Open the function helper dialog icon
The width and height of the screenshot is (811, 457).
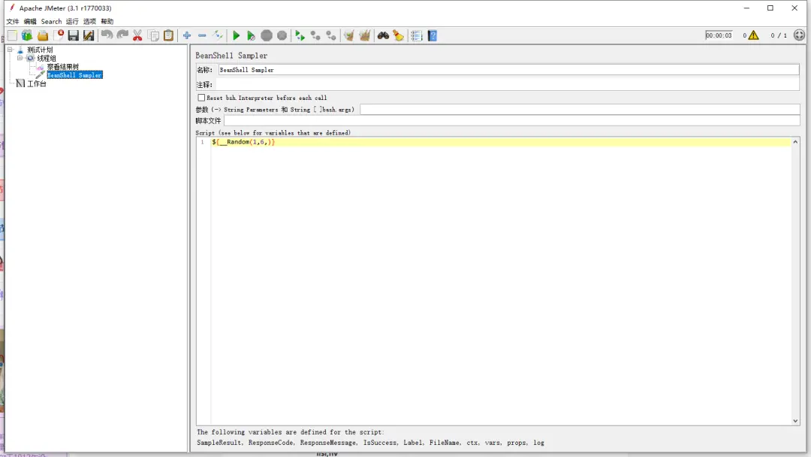(416, 36)
